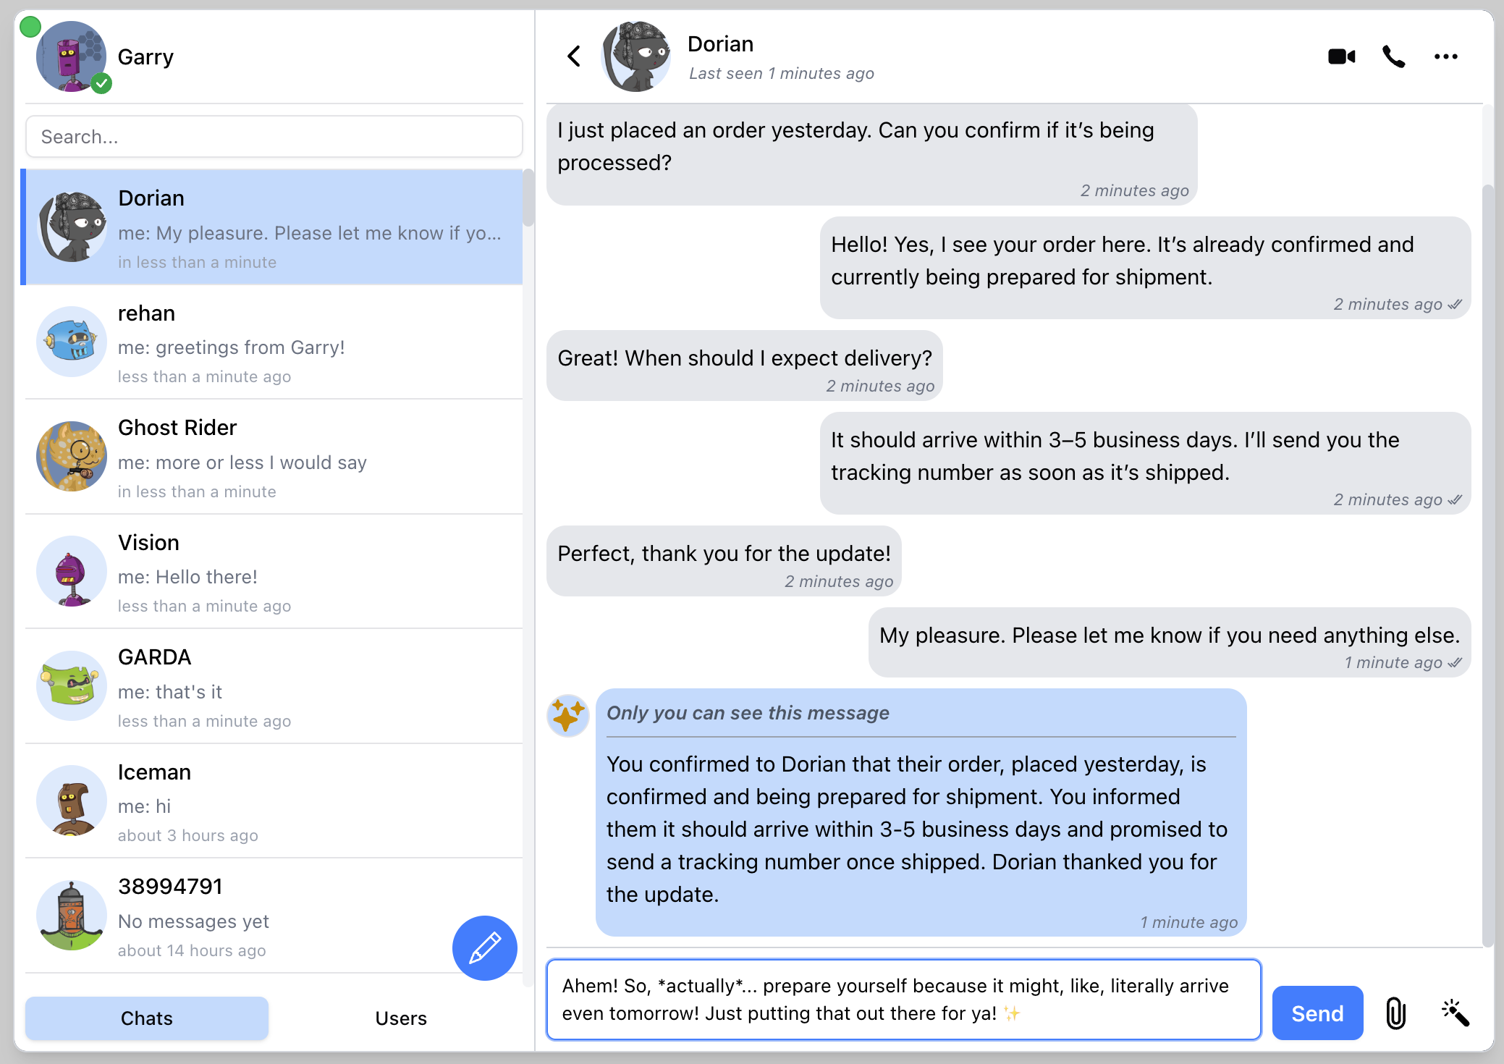Switch to the Users tab
Screen dimensions: 1504x1064
click(x=401, y=1018)
